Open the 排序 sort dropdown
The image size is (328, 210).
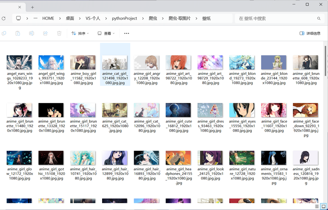coord(80,34)
